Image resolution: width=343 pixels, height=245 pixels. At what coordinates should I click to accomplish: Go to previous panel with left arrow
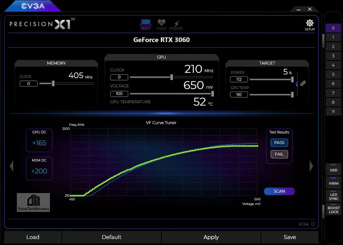point(12,166)
